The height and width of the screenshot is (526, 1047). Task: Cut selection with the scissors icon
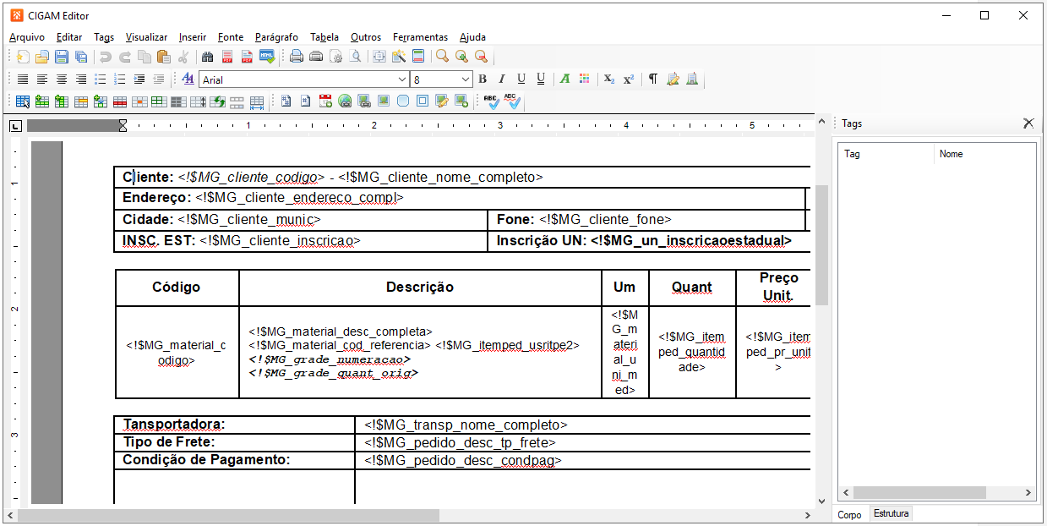pos(183,57)
